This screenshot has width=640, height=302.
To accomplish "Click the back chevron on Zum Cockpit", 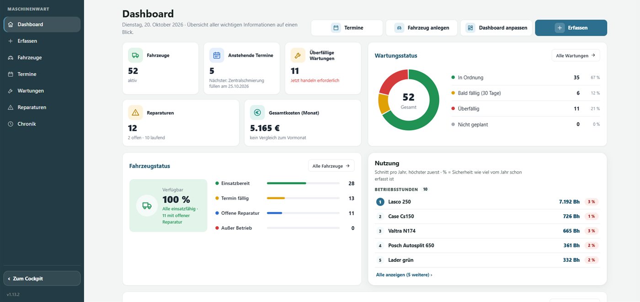I will click(9, 279).
